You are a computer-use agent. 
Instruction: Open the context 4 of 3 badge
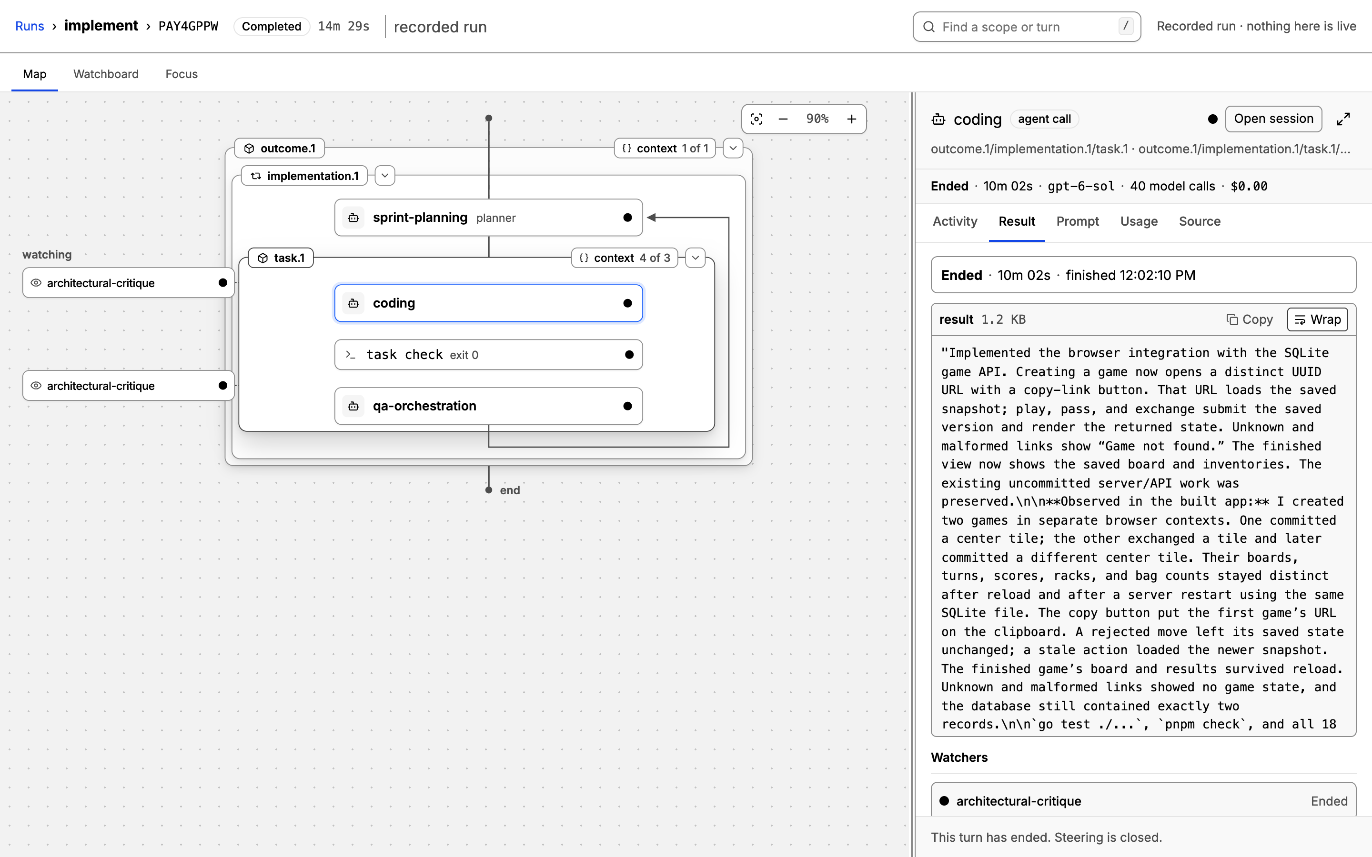tap(624, 258)
